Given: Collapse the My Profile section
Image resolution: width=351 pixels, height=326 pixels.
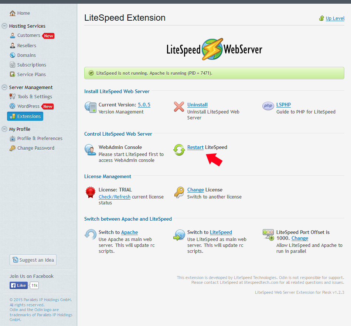Looking at the screenshot, I should pyautogui.click(x=4, y=129).
